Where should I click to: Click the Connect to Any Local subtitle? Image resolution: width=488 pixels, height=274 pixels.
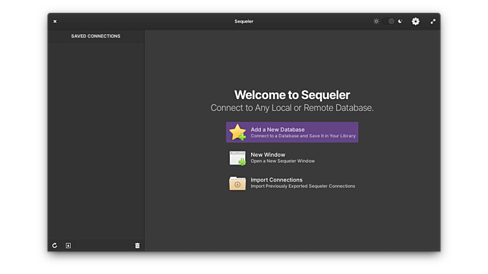292,108
